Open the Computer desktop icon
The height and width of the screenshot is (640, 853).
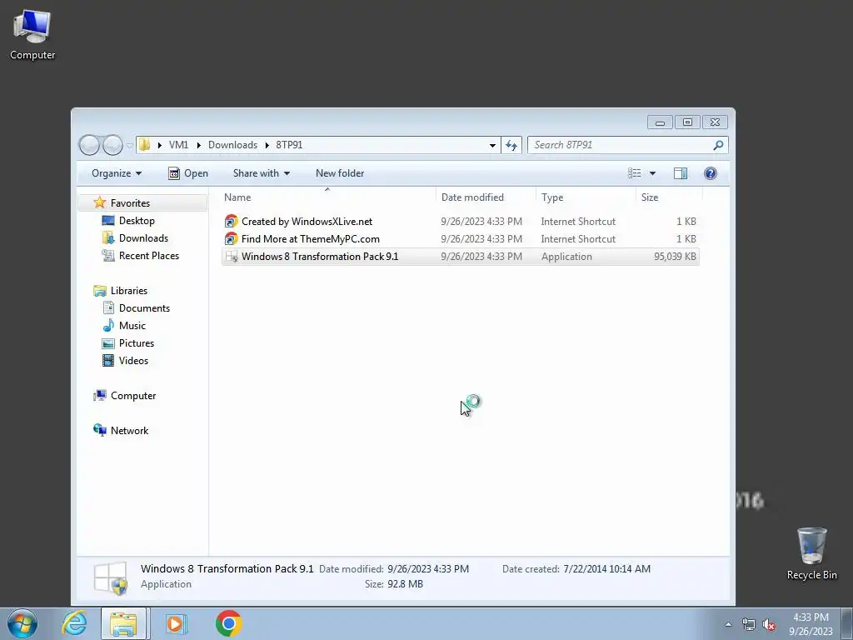tap(32, 35)
